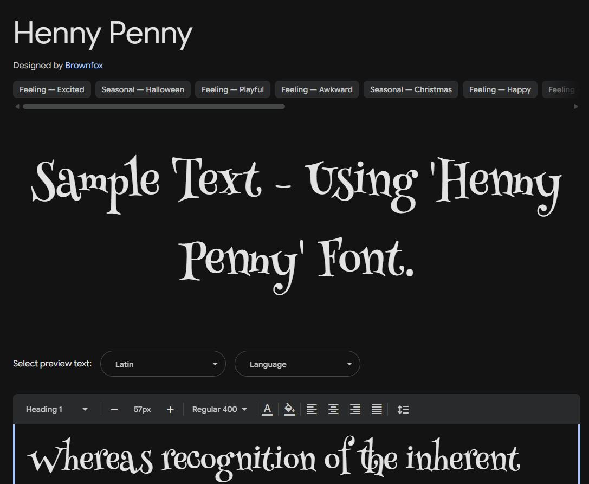
Task: Click the right arrow of tag scrollbar
Action: 576,107
